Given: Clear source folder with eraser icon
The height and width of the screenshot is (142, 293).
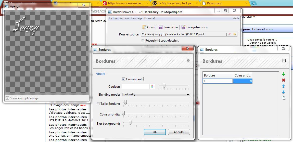Looking at the screenshot, I should (x=229, y=34).
